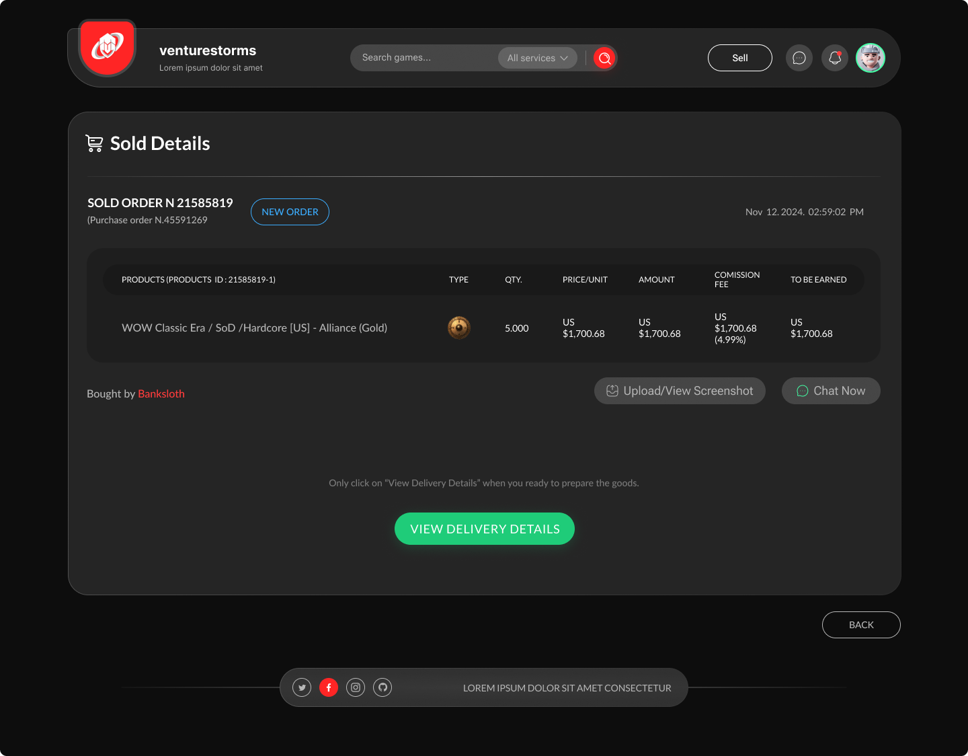
Task: Expand the All services dropdown
Action: [x=538, y=58]
